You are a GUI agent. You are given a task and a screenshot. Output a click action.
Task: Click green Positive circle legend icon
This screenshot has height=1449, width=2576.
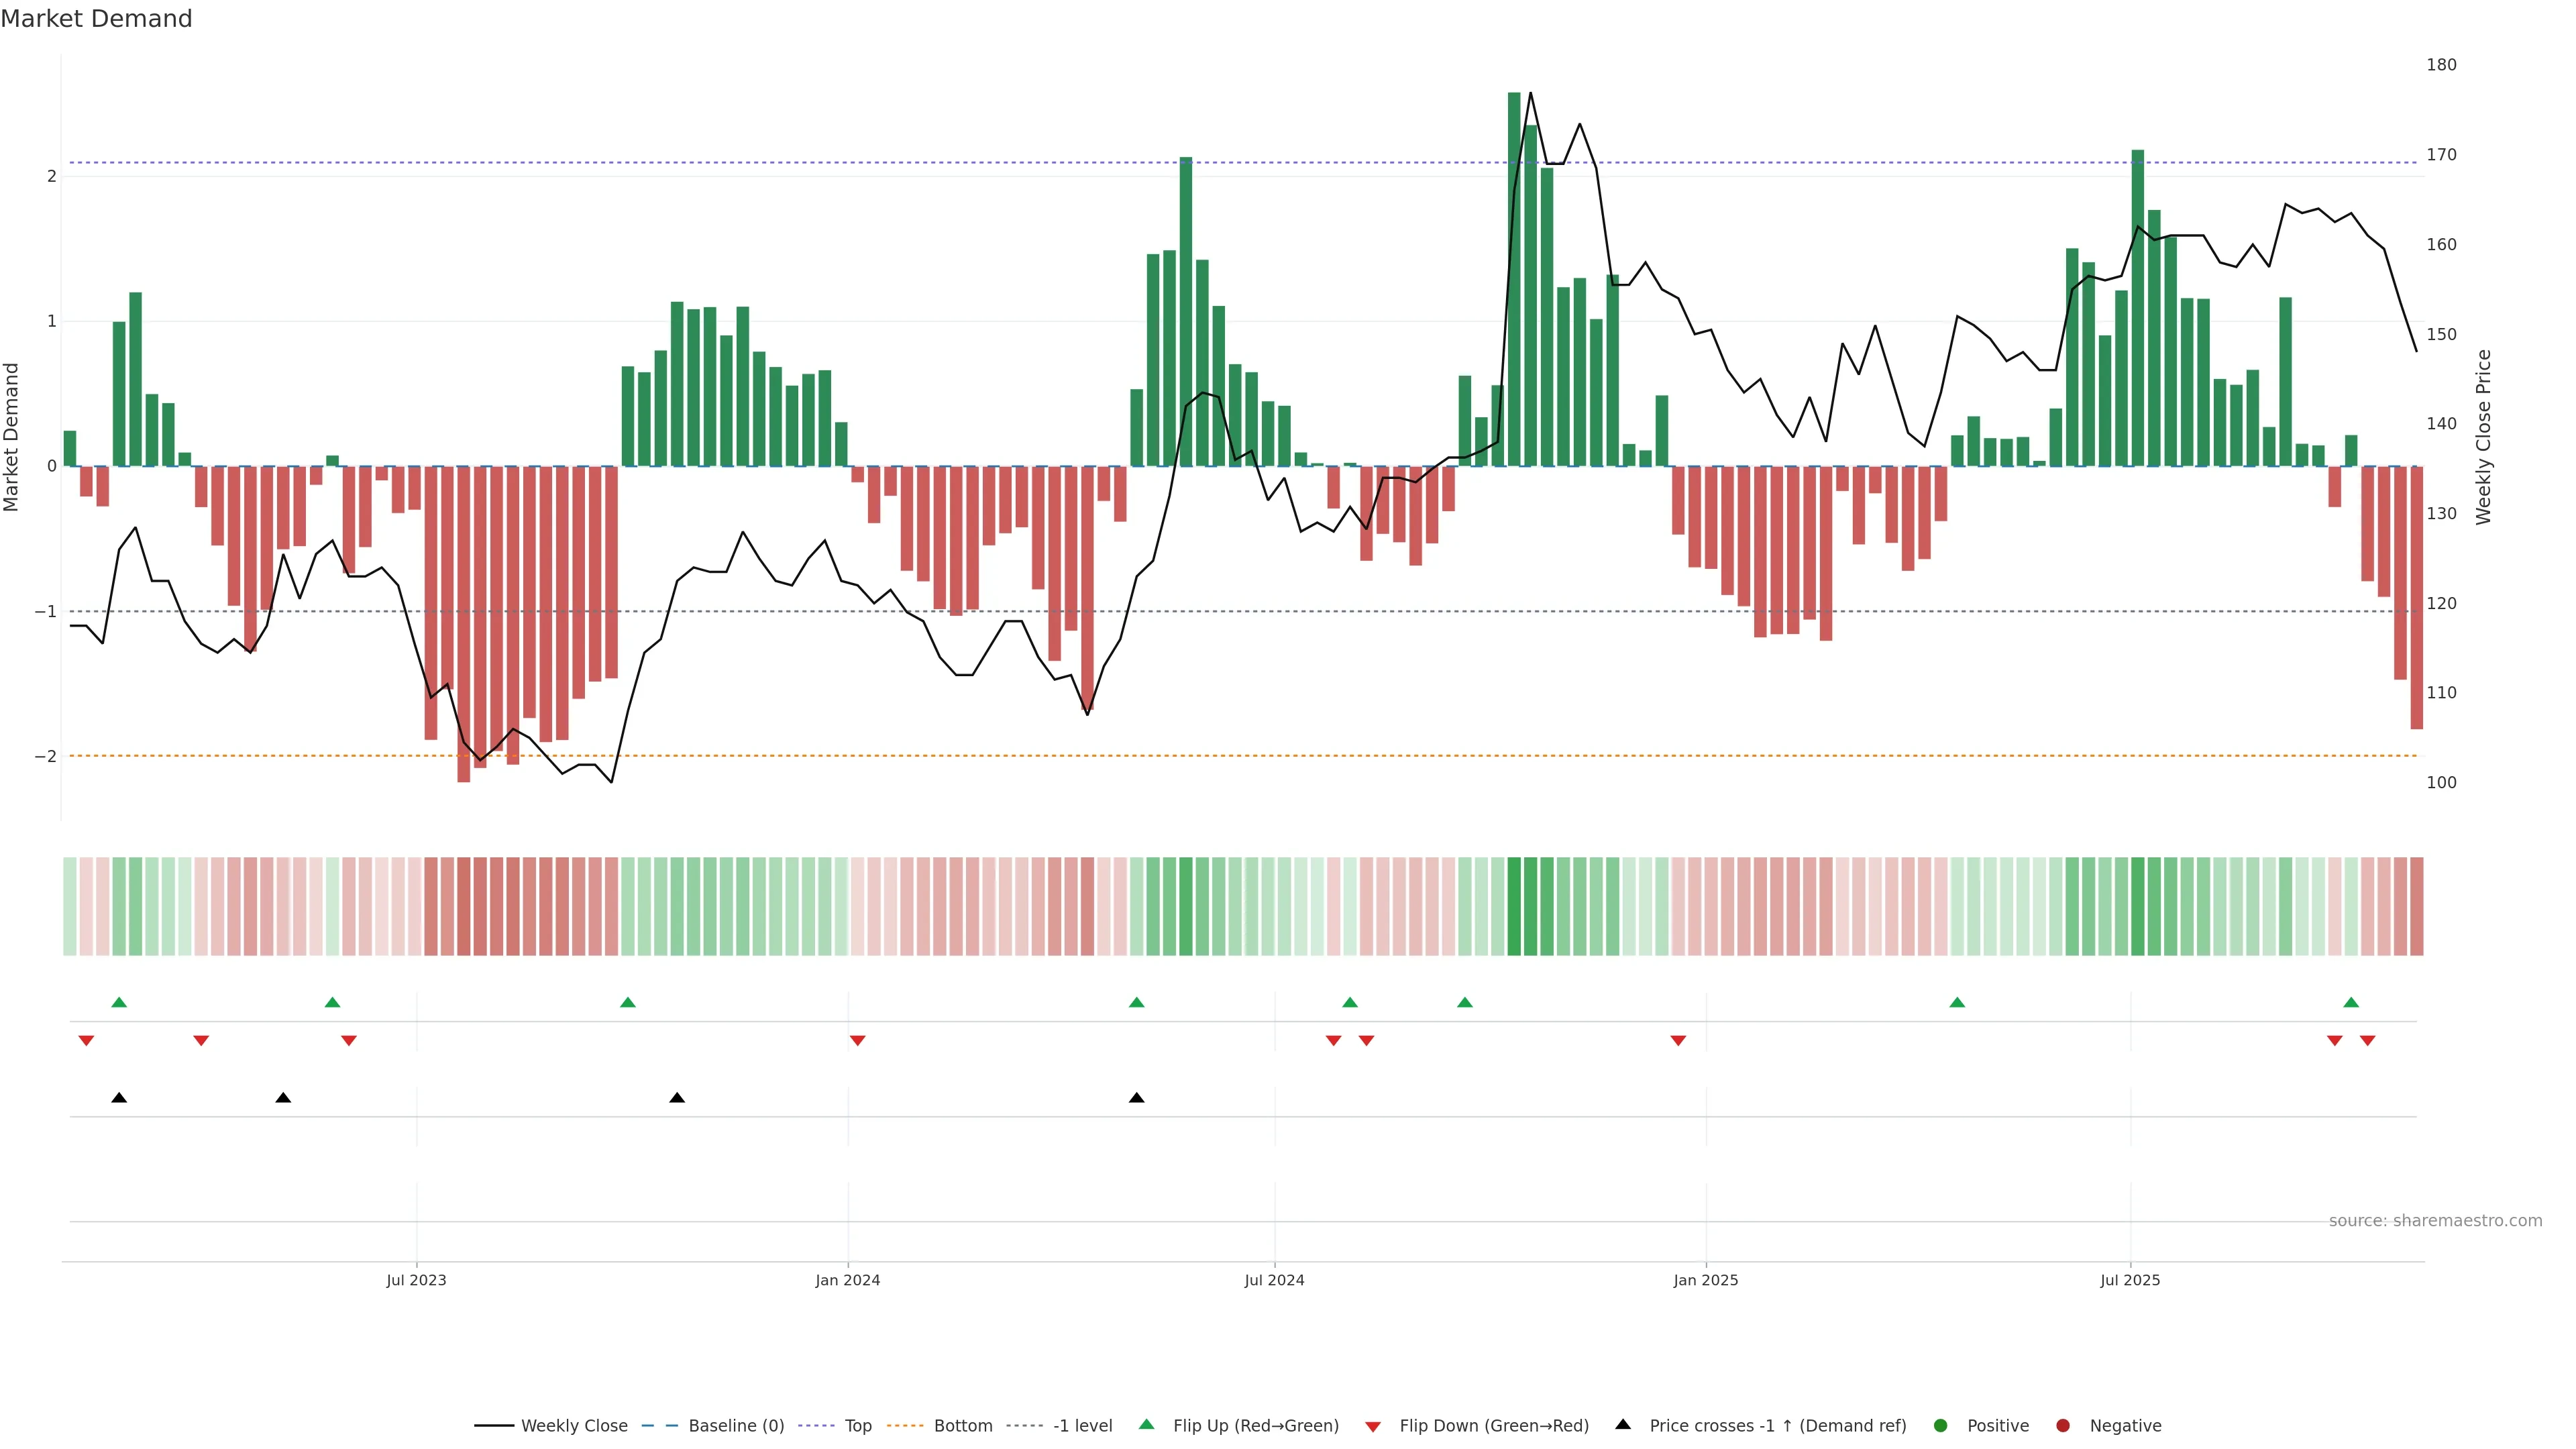click(1940, 1425)
